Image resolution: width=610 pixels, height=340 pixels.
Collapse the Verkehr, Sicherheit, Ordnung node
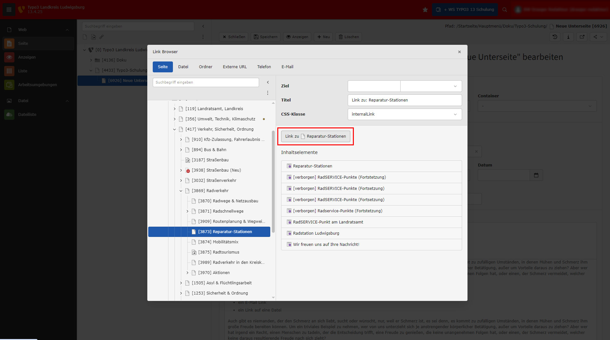[x=175, y=129]
